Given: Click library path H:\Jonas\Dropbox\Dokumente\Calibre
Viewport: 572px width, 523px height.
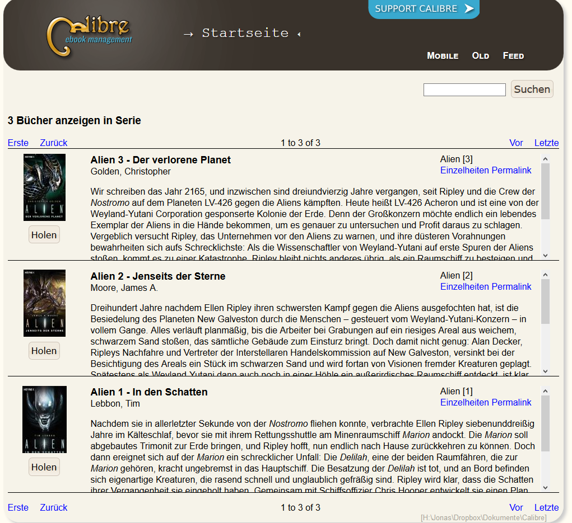Looking at the screenshot, I should click(x=483, y=517).
